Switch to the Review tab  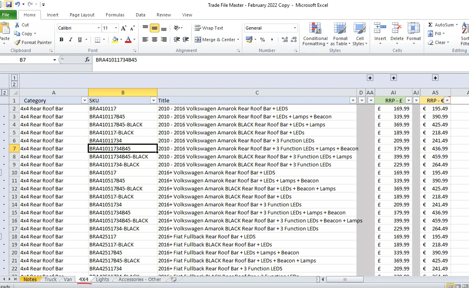tap(164, 15)
